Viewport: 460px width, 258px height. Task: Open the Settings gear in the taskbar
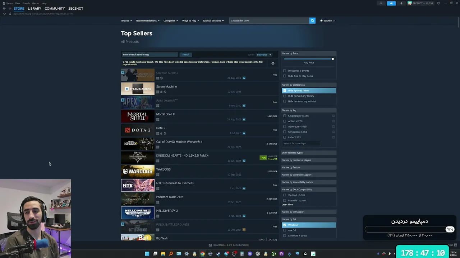point(187,254)
